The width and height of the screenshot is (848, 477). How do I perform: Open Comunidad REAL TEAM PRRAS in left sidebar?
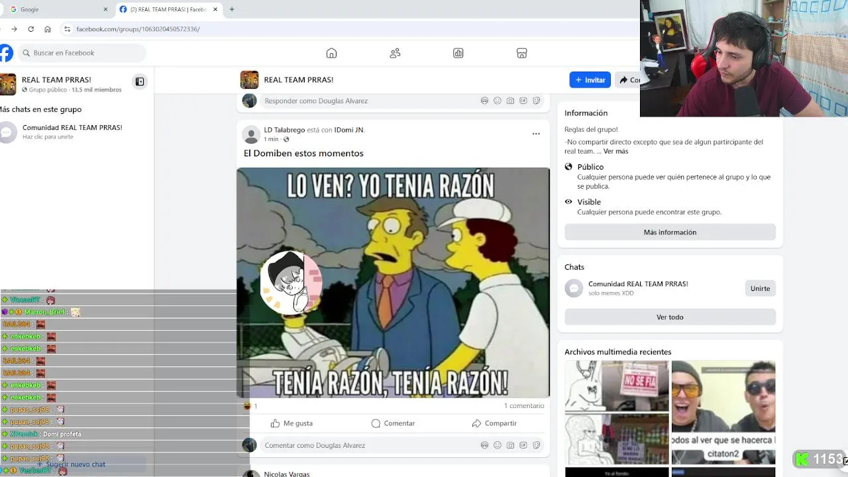[72, 131]
